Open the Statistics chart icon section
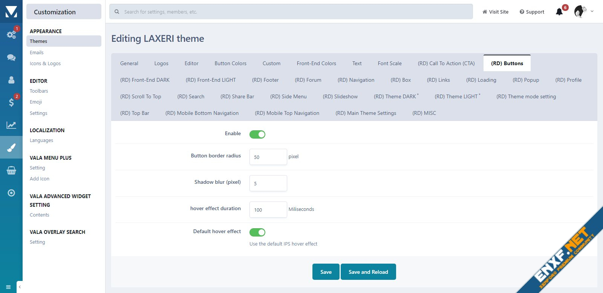This screenshot has width=603, height=293. (11, 125)
